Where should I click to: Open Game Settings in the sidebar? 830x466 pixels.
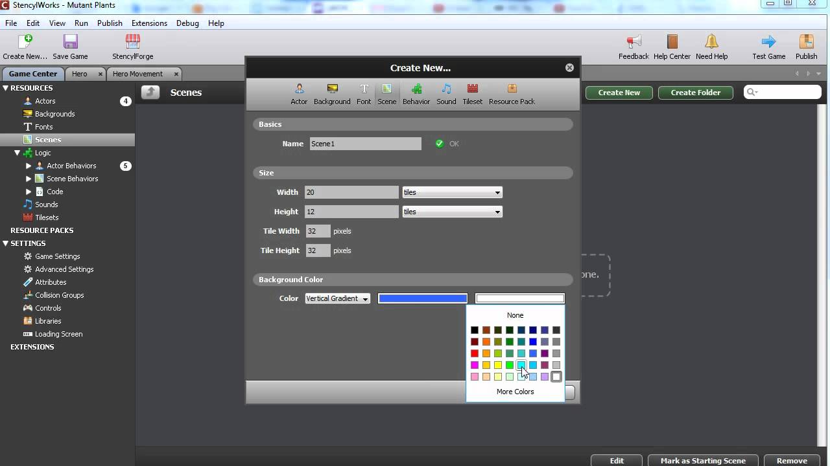(57, 256)
